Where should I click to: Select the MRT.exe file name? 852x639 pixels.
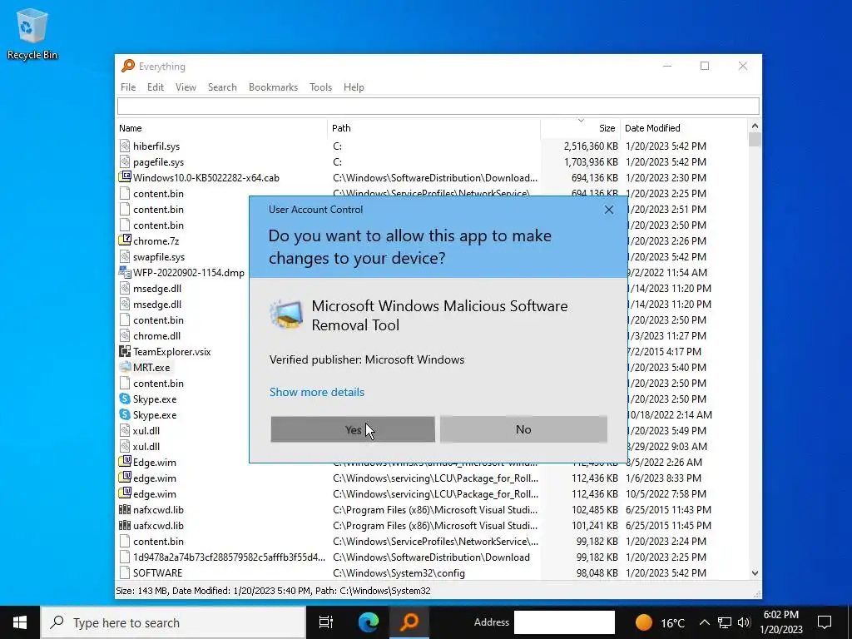pos(151,367)
